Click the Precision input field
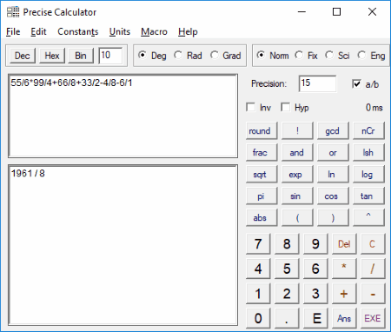The image size is (391, 332). tap(317, 83)
